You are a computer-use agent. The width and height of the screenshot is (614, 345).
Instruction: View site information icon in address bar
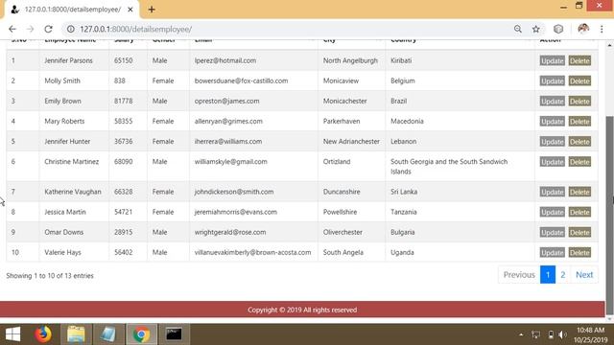coord(71,29)
